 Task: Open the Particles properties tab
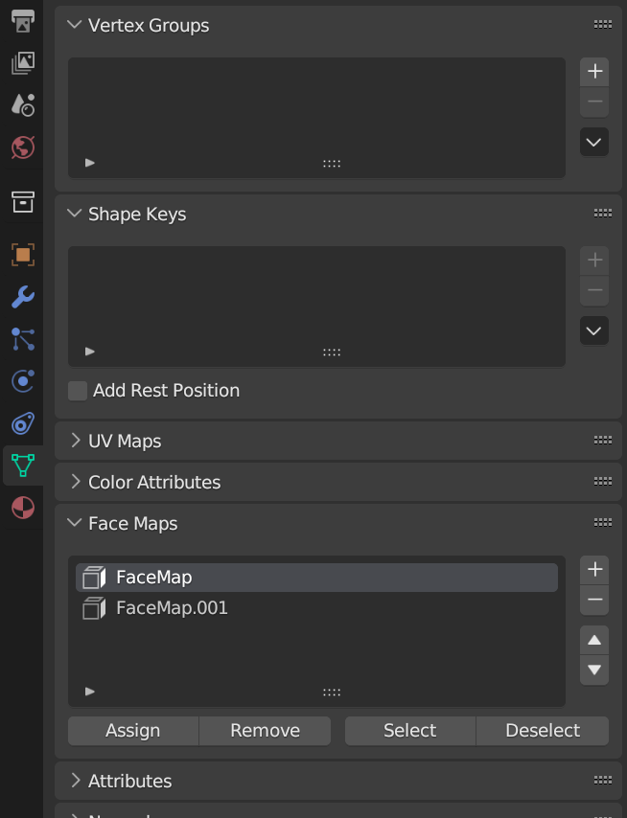23,339
